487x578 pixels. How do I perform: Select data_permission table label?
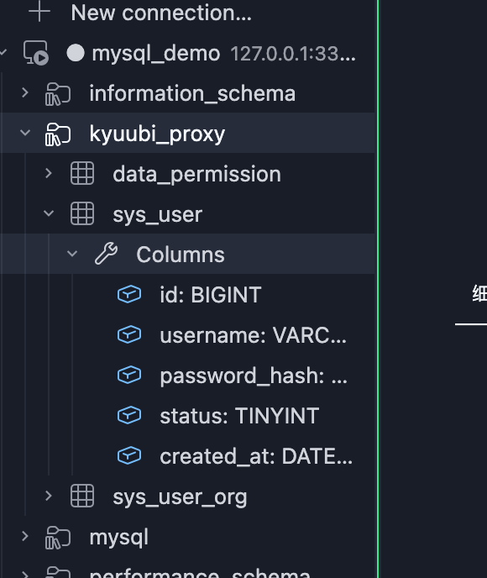(196, 175)
